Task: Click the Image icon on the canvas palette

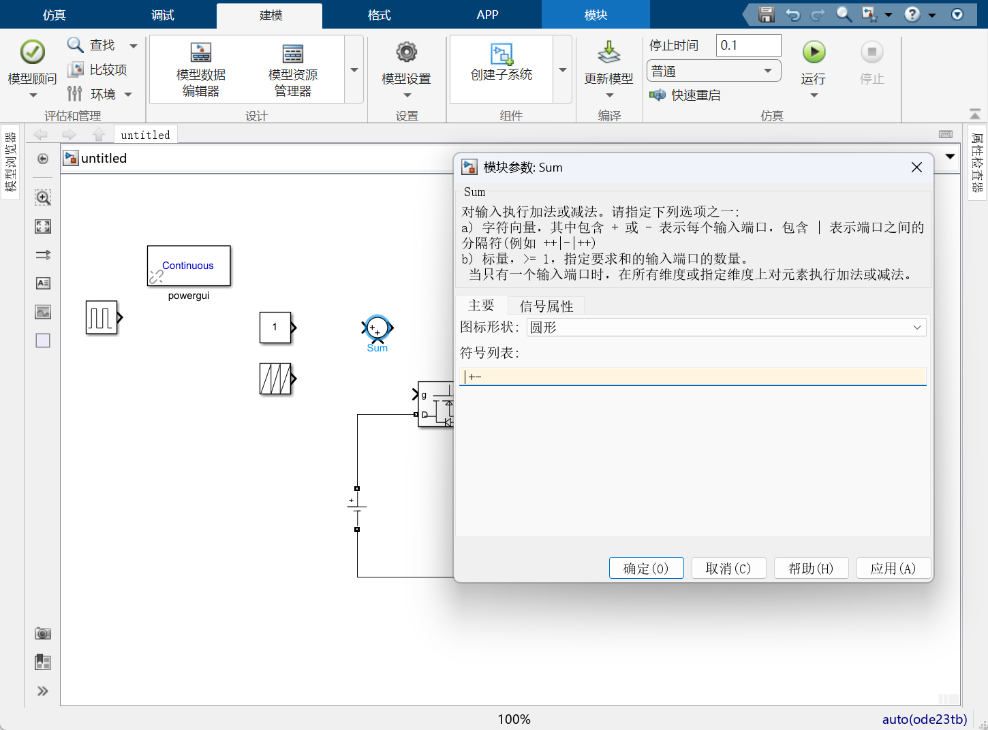Action: (x=43, y=312)
